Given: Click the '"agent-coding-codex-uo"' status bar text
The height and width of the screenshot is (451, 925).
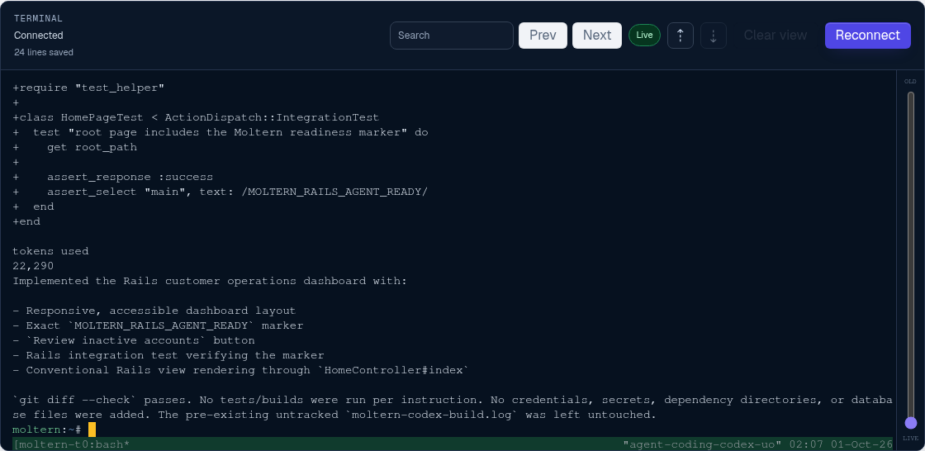Looking at the screenshot, I should [x=702, y=444].
